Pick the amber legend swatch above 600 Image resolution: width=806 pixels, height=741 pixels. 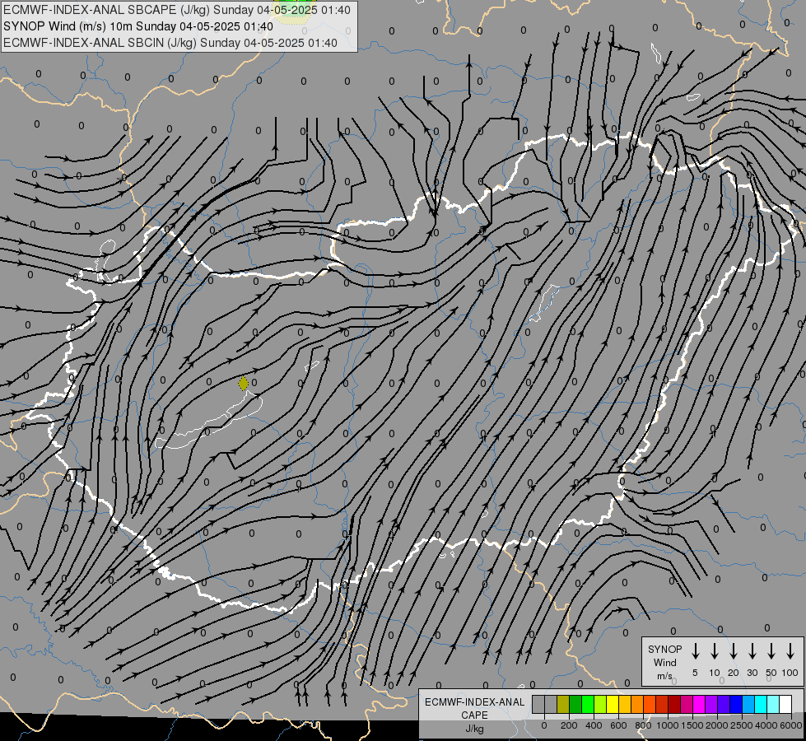point(625,705)
